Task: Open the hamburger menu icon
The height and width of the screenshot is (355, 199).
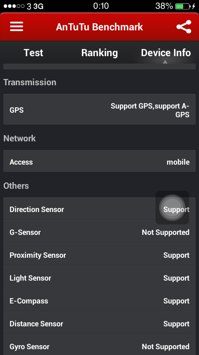Action: click(17, 27)
